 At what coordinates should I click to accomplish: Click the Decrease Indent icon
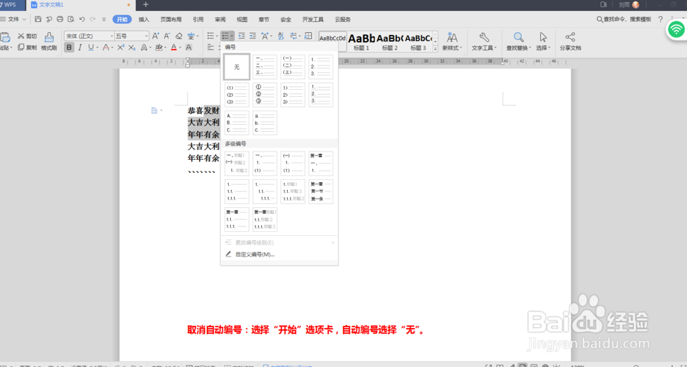click(x=241, y=36)
